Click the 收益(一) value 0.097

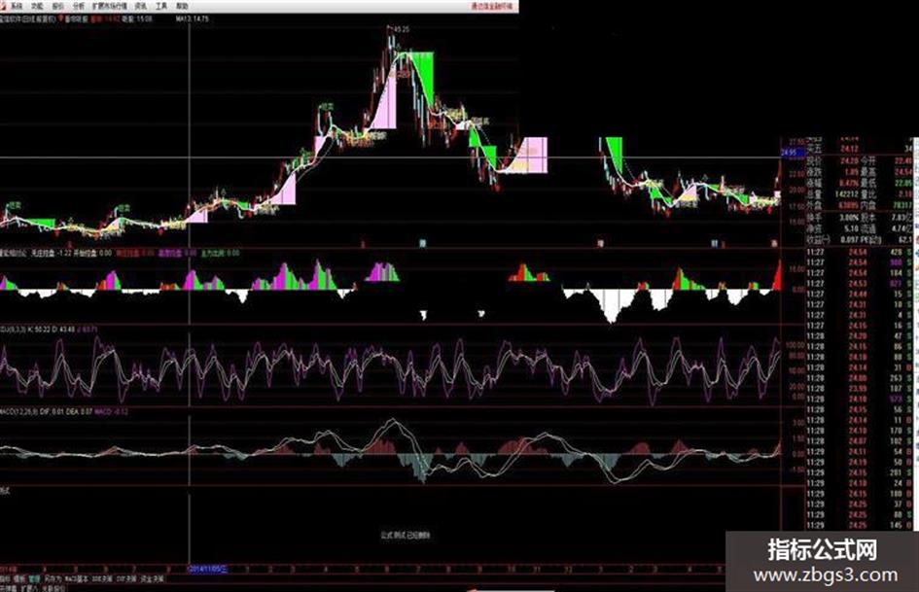pyautogui.click(x=849, y=240)
